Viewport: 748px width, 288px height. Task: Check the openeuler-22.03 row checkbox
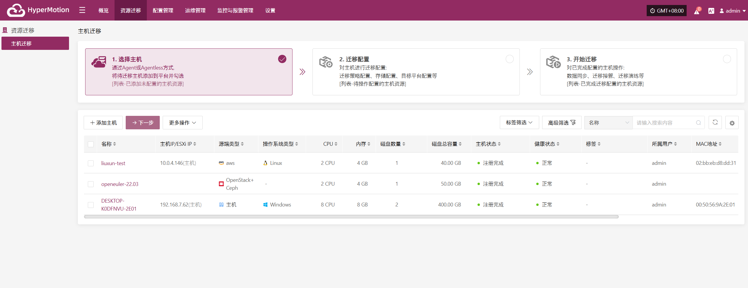coord(91,184)
